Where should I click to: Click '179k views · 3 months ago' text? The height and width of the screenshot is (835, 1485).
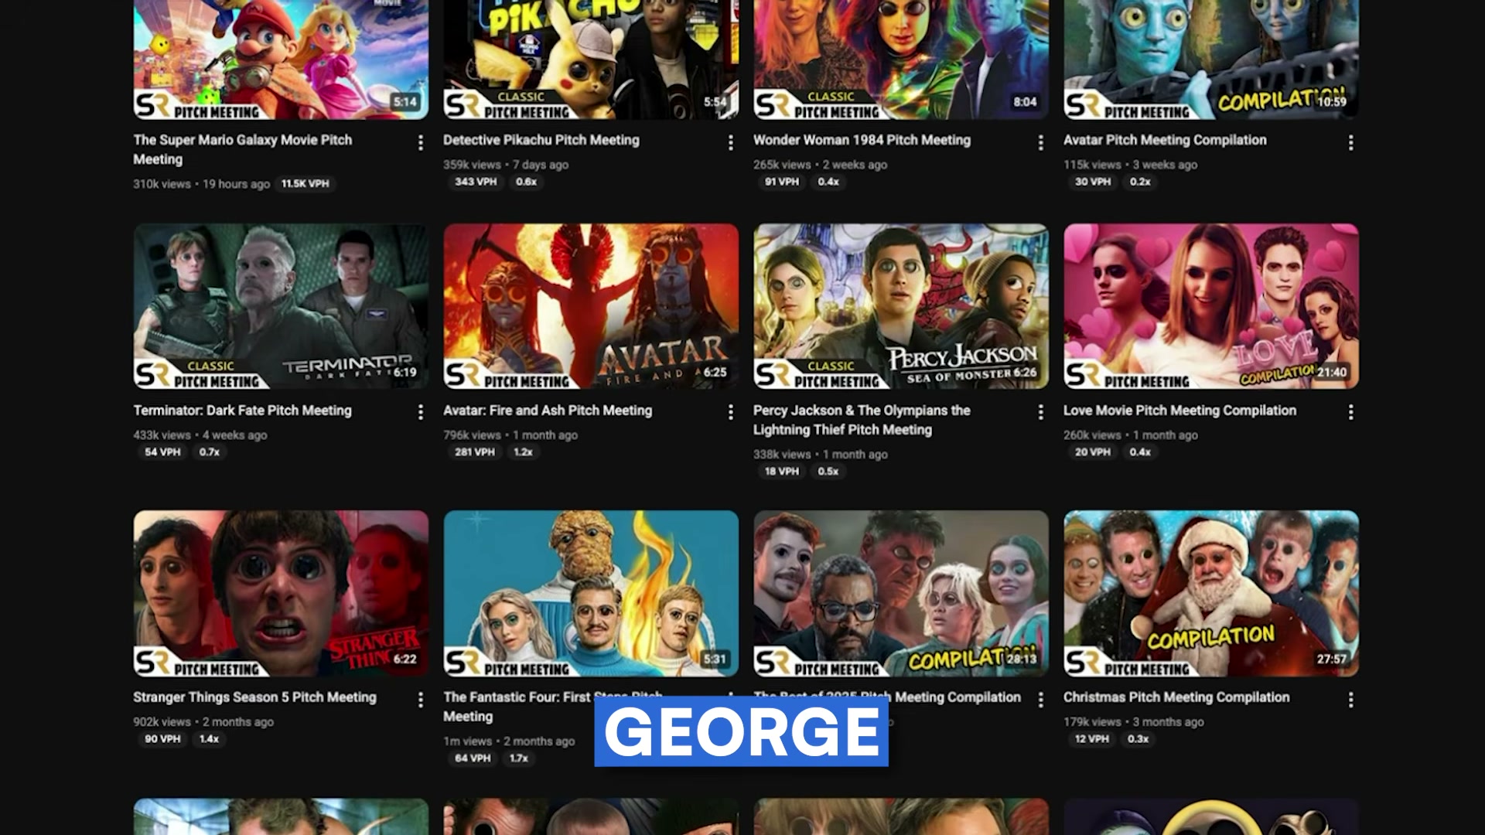[x=1134, y=722]
